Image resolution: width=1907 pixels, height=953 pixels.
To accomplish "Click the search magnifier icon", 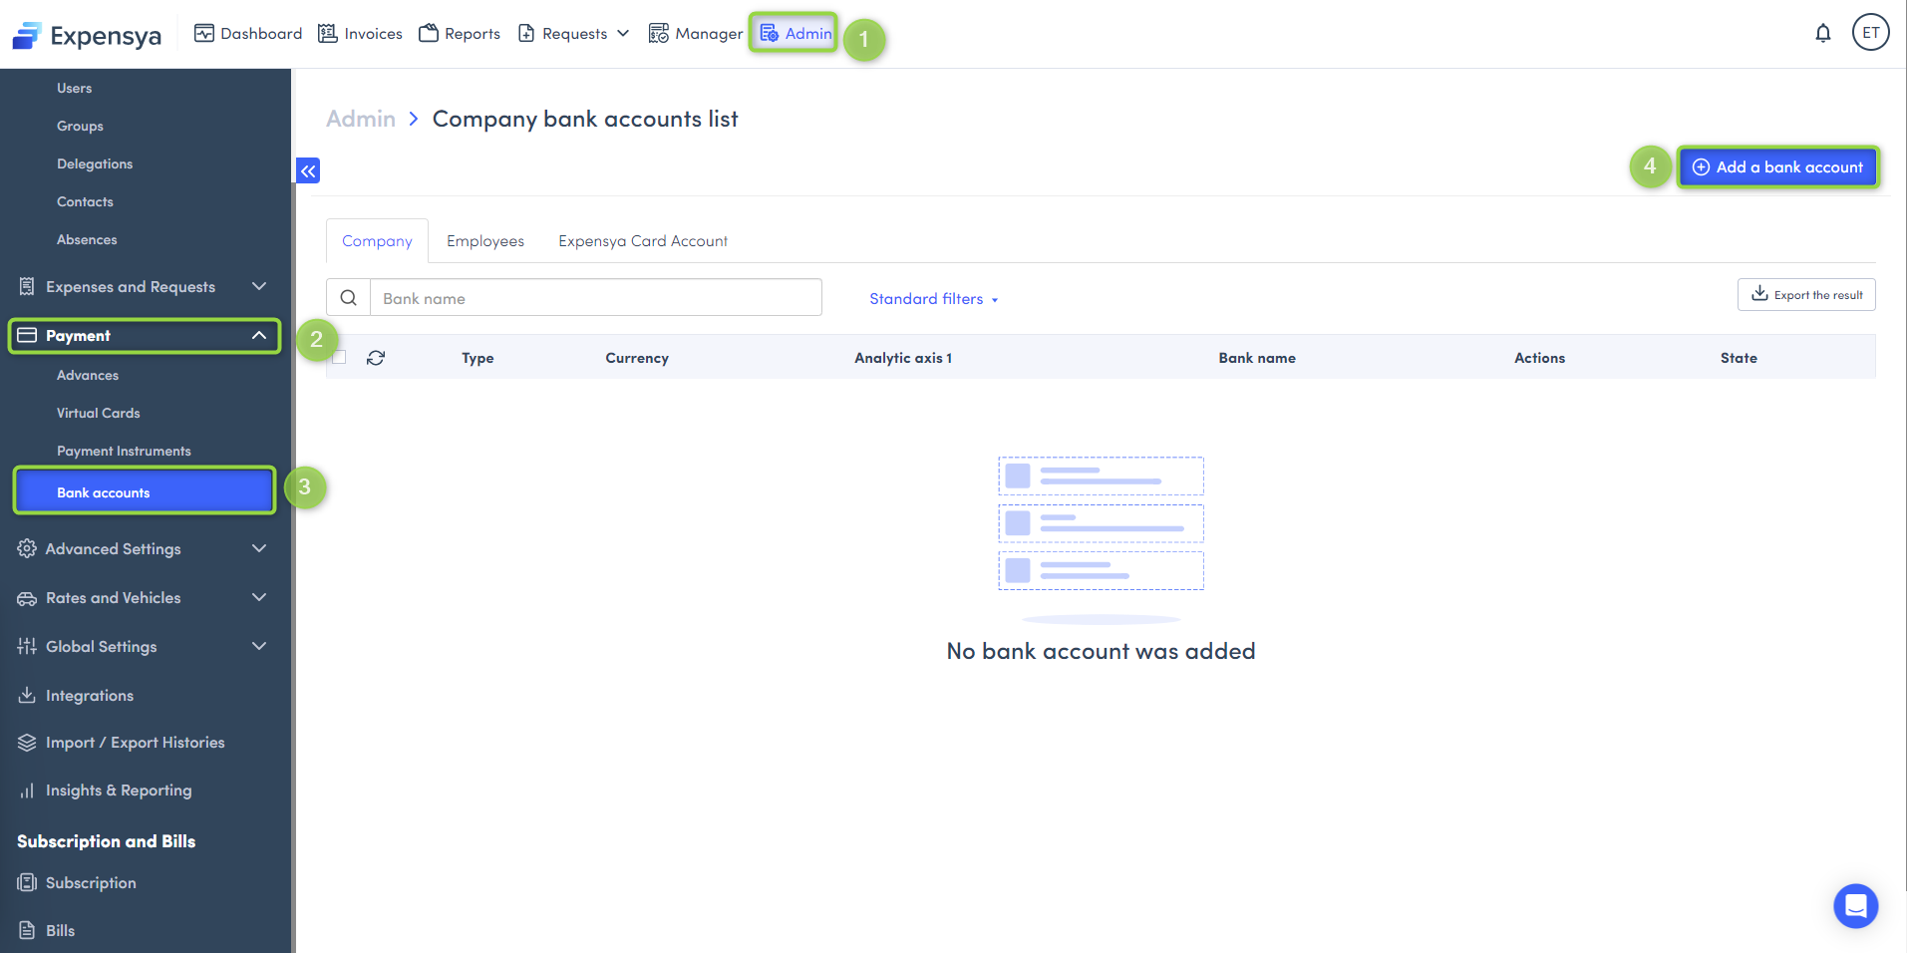I will click(348, 298).
